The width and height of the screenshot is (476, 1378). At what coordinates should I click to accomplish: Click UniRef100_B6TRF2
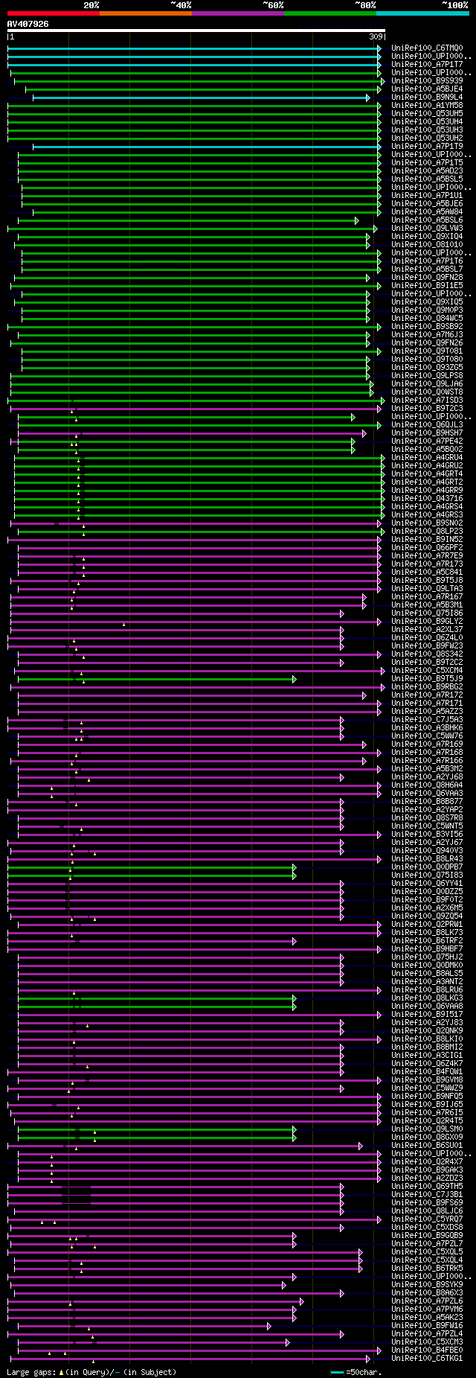click(427, 941)
